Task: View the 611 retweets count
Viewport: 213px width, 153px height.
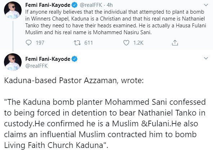Action: click(89, 43)
